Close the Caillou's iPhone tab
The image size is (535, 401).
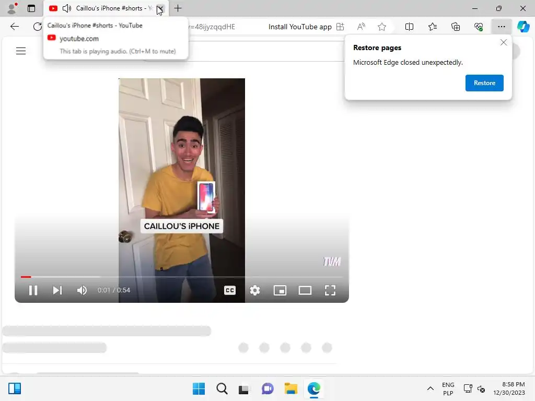pyautogui.click(x=160, y=8)
